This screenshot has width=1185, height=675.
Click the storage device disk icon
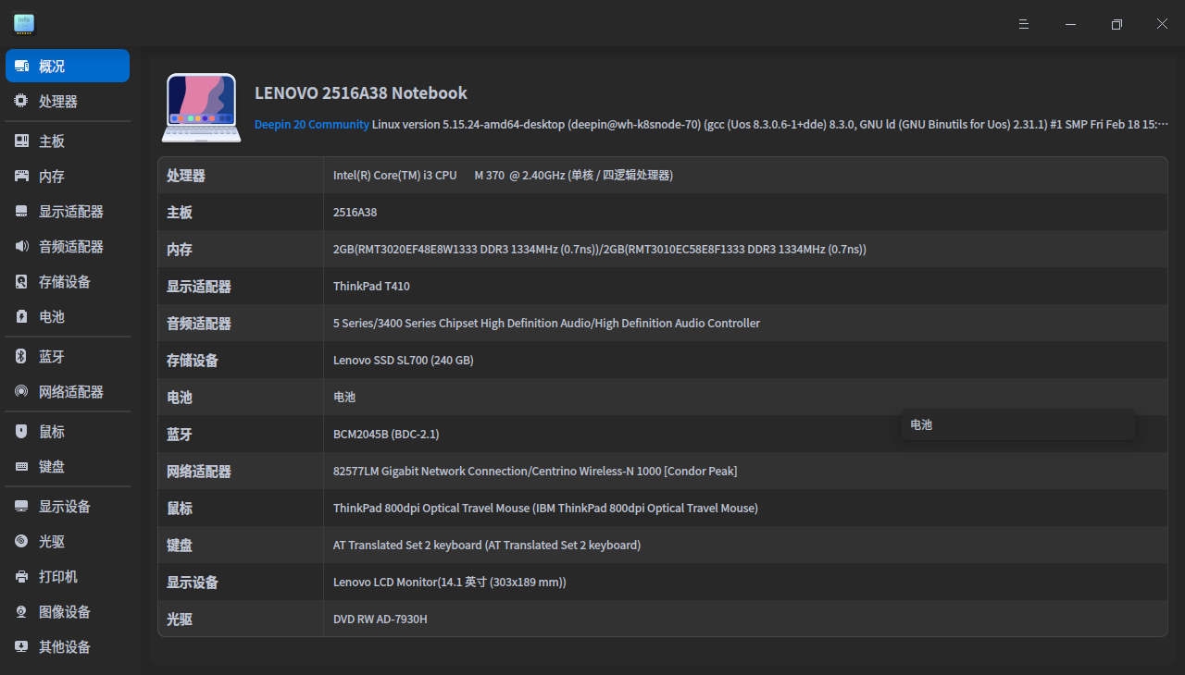coord(21,282)
